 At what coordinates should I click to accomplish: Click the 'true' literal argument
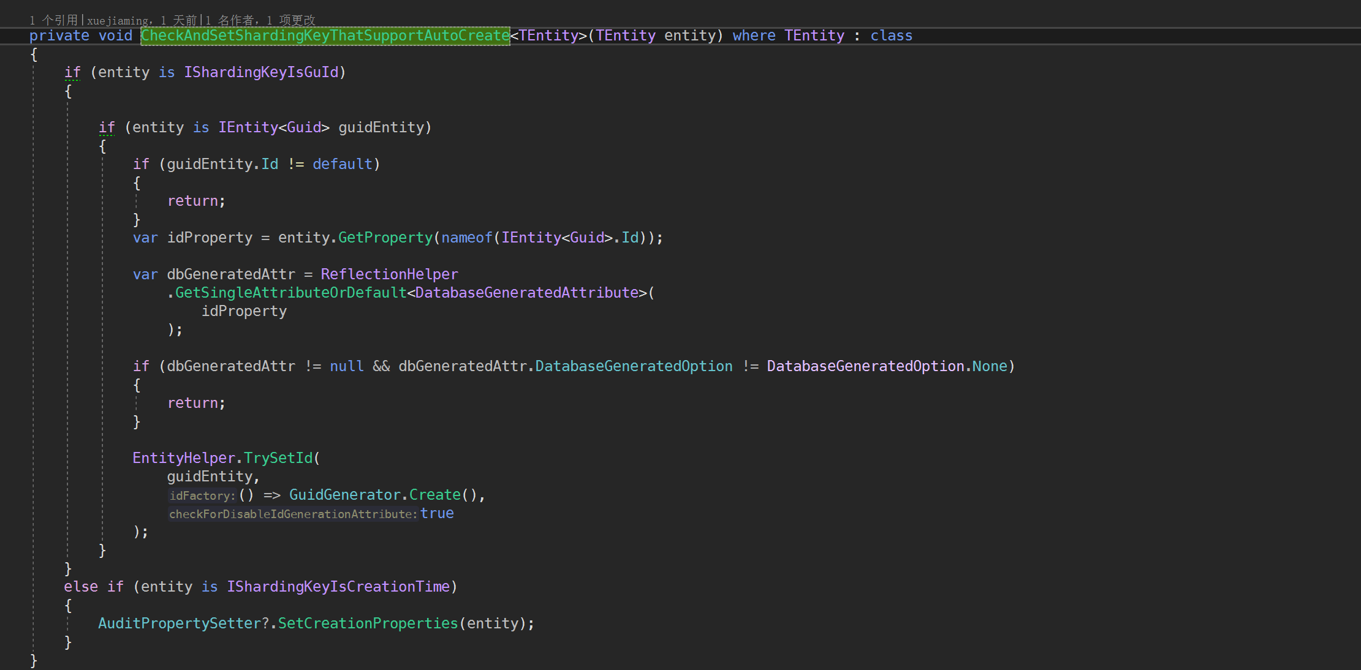(x=437, y=513)
